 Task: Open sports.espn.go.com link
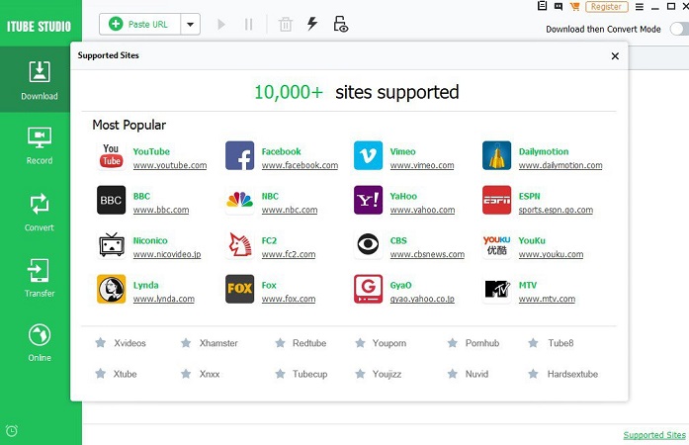click(556, 210)
